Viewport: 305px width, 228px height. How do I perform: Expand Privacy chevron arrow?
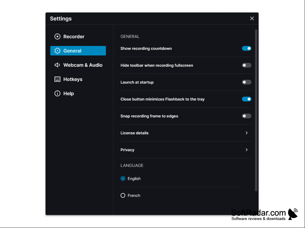(246, 150)
